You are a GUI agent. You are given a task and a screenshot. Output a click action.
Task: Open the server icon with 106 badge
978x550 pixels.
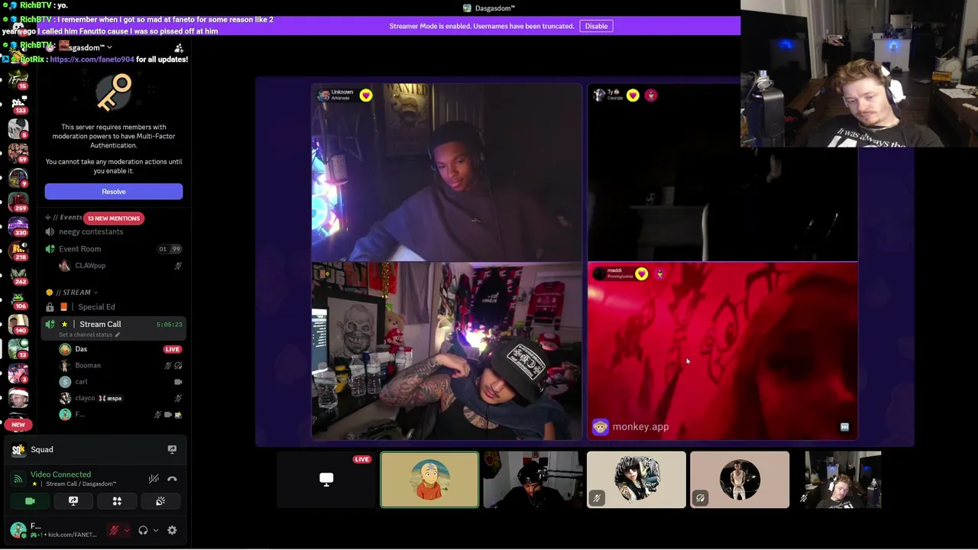pos(18,299)
